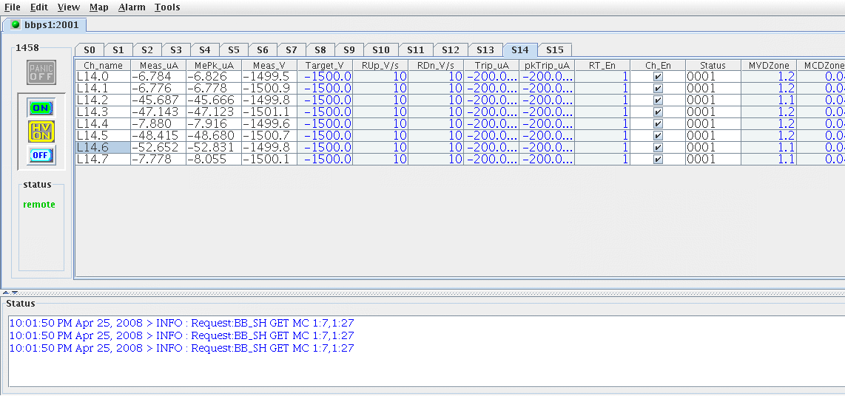Click the Ch_name column header
The width and height of the screenshot is (845, 396).
[103, 65]
